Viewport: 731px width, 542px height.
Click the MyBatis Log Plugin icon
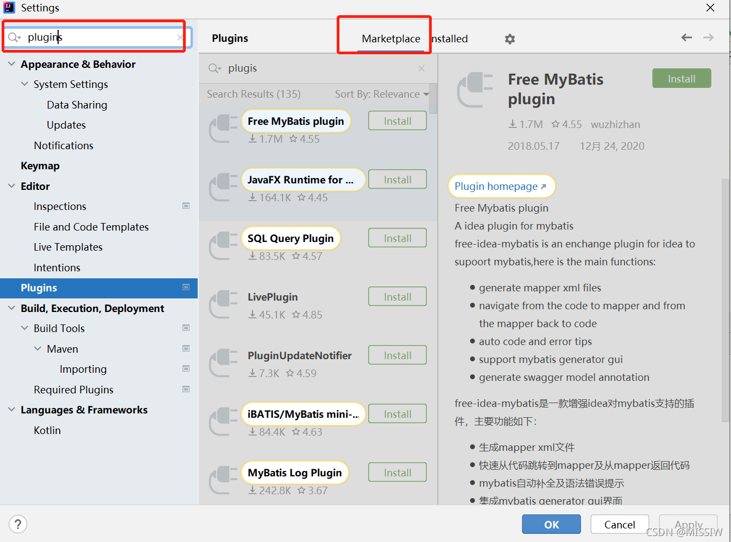pyautogui.click(x=223, y=481)
